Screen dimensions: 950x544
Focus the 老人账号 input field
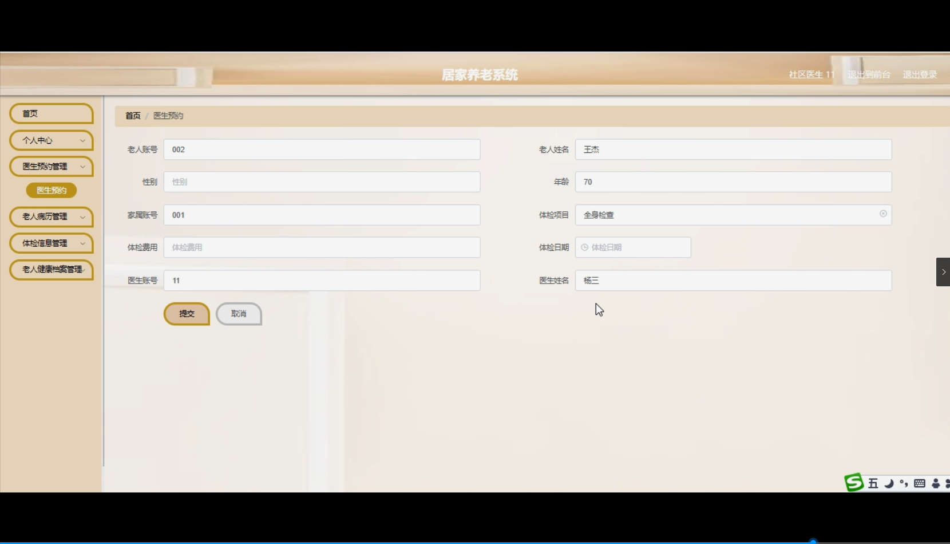click(x=322, y=149)
